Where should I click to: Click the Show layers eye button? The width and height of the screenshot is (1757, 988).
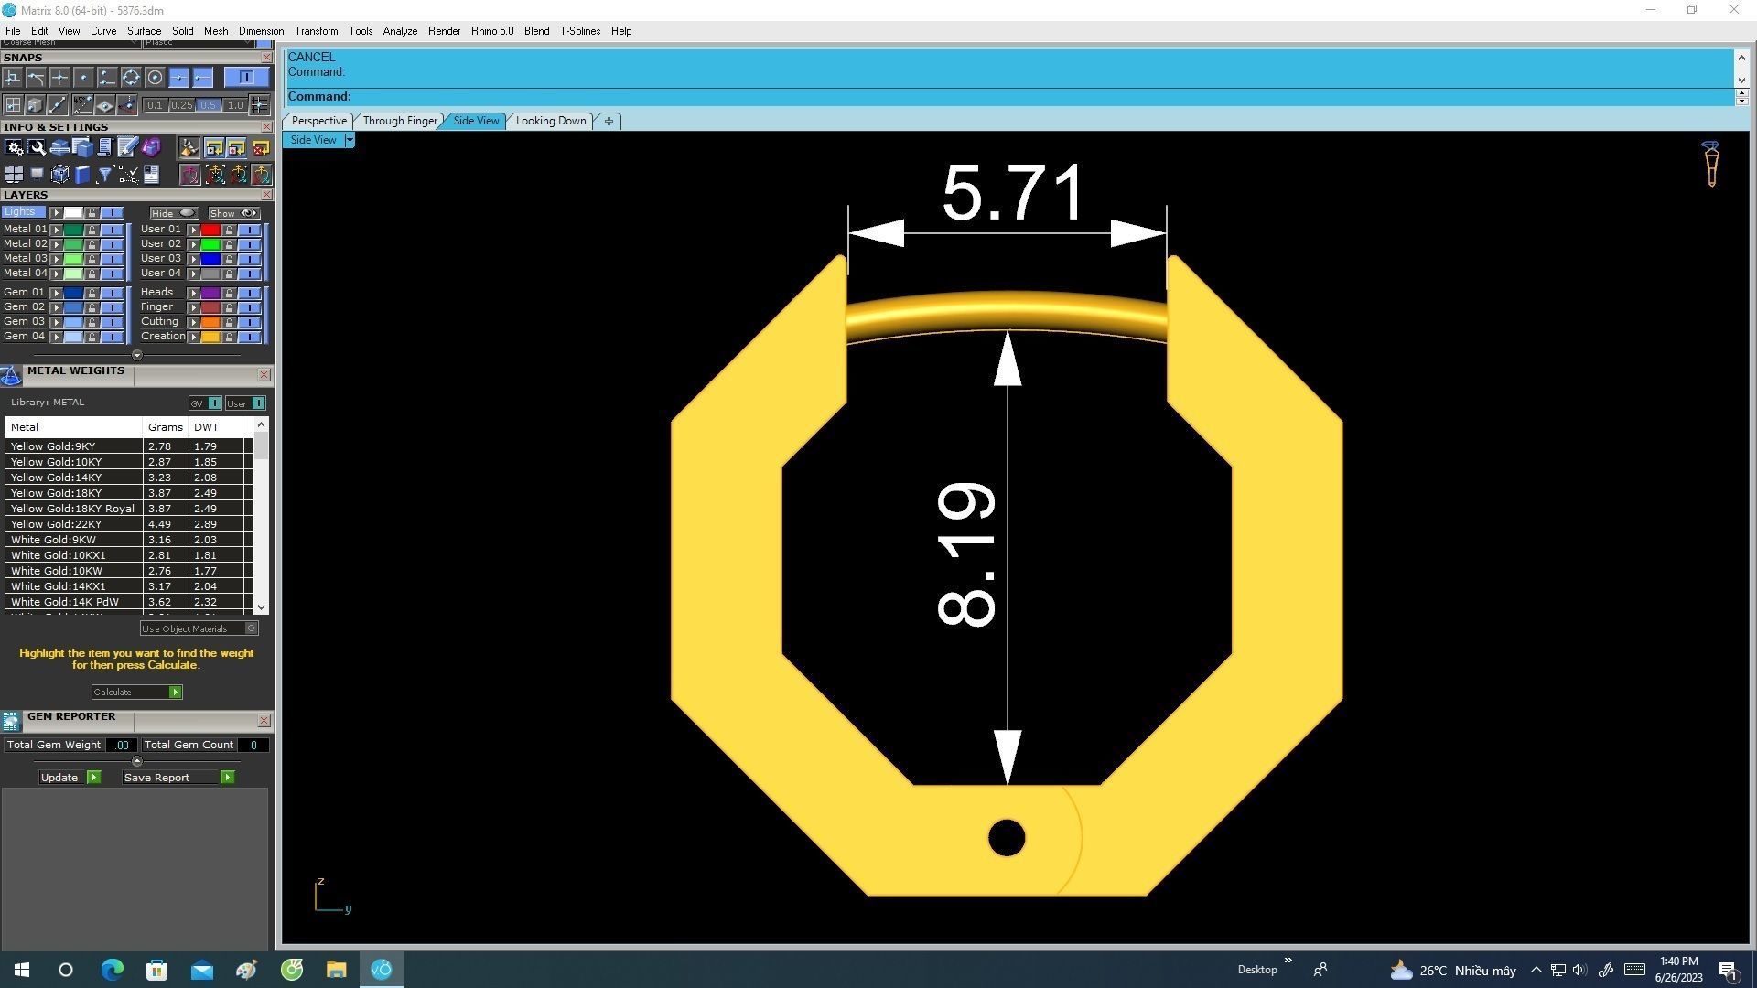pyautogui.click(x=234, y=213)
